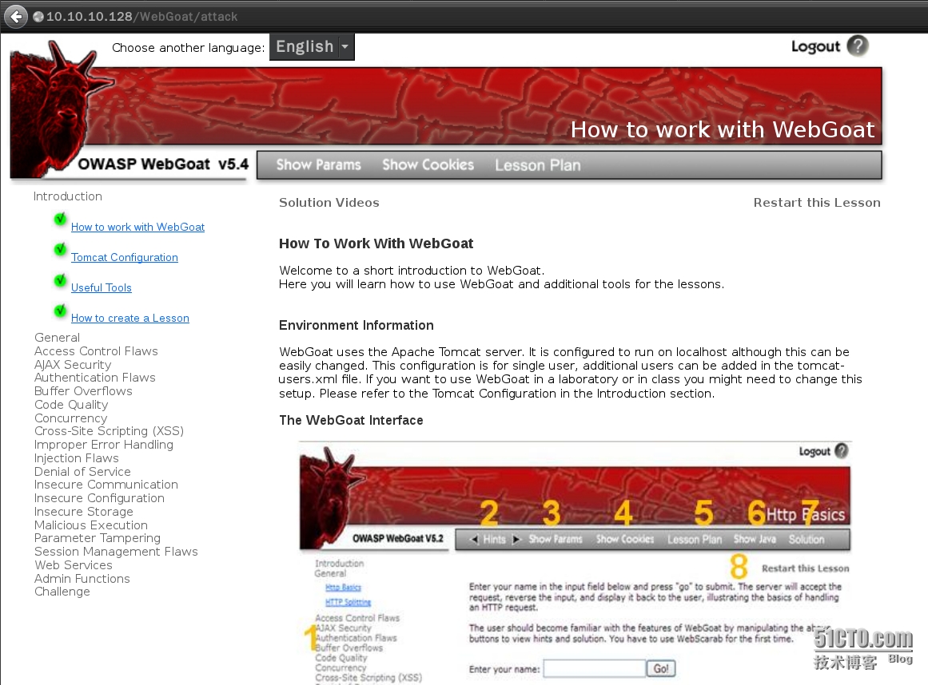Click the OWASP WebGoat v5.4 title text
928x685 pixels.
tap(163, 164)
